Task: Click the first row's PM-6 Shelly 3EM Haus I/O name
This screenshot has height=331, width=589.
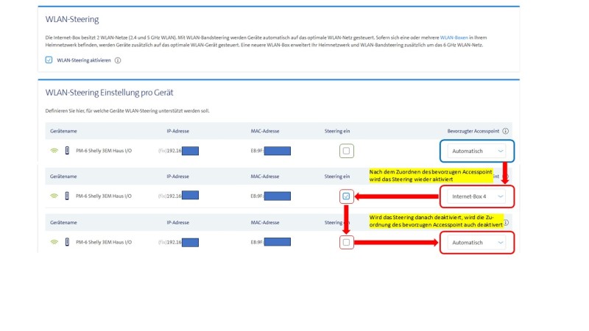Action: click(104, 152)
